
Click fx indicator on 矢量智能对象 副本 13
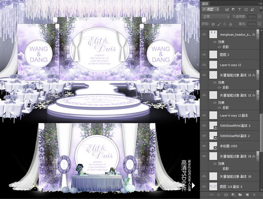point(254,75)
